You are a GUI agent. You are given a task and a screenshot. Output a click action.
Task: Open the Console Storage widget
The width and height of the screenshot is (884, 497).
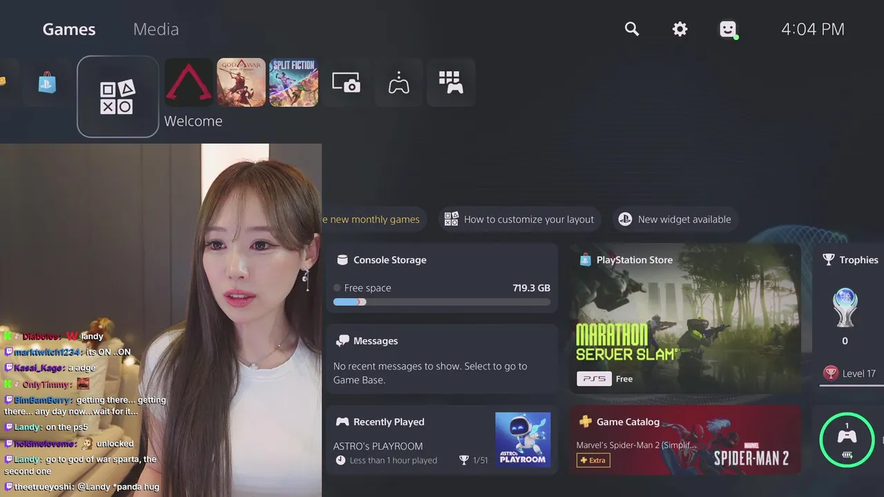pyautogui.click(x=441, y=278)
